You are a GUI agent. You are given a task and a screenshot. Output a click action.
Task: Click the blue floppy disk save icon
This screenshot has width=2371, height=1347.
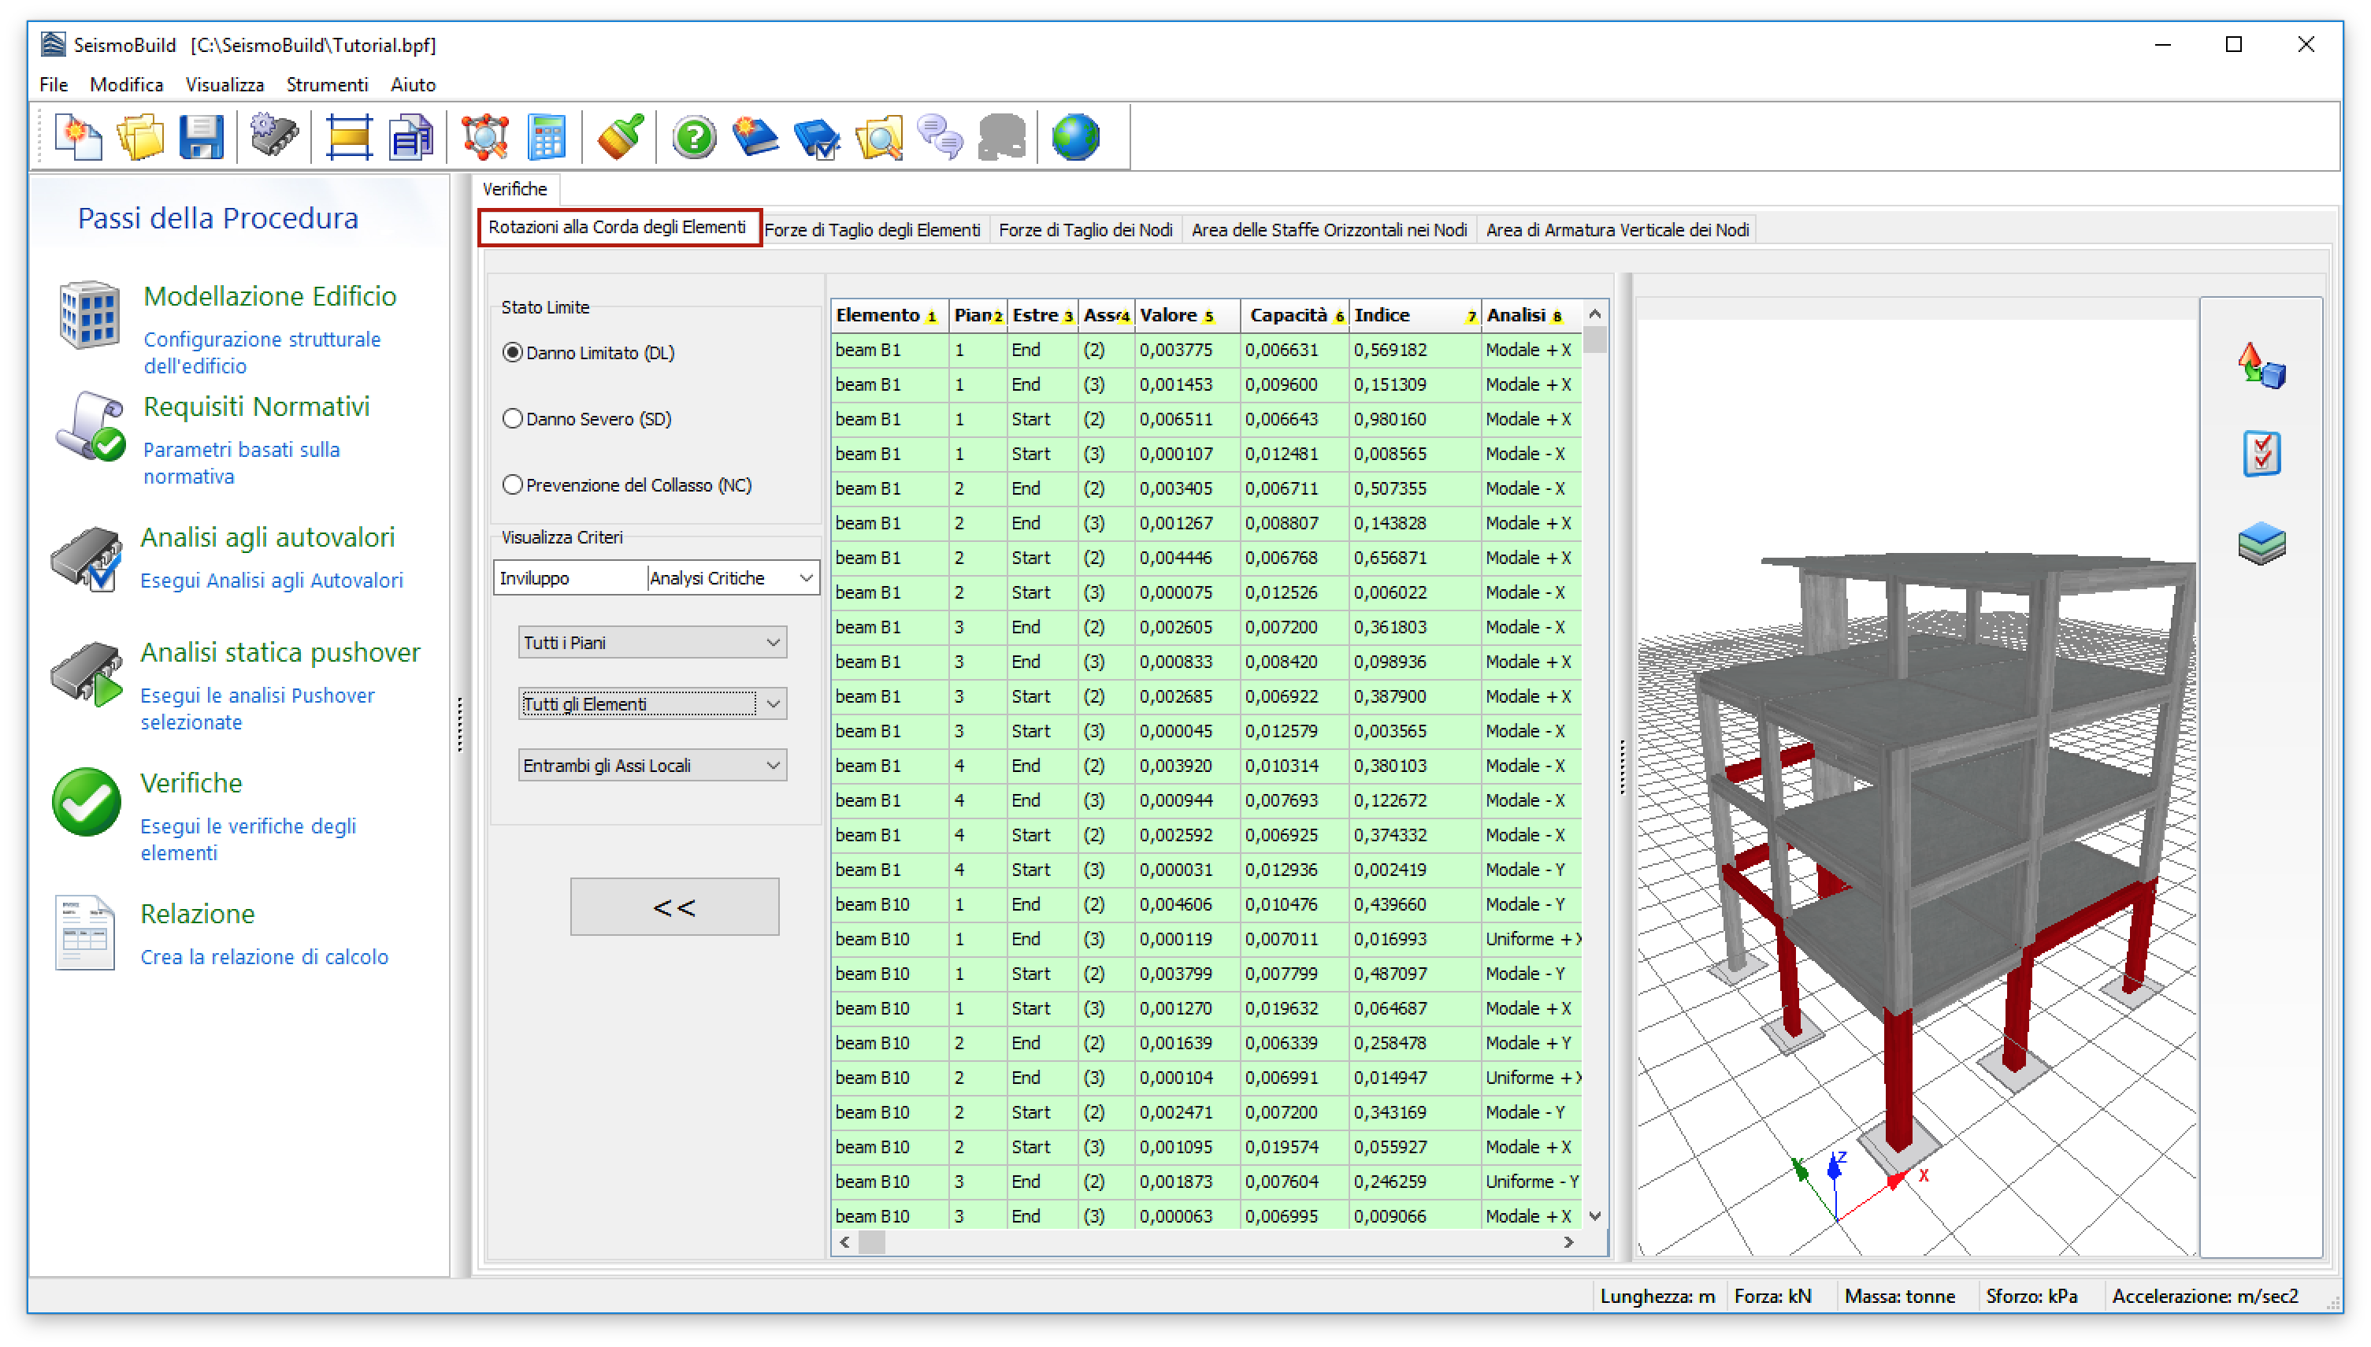click(x=201, y=139)
